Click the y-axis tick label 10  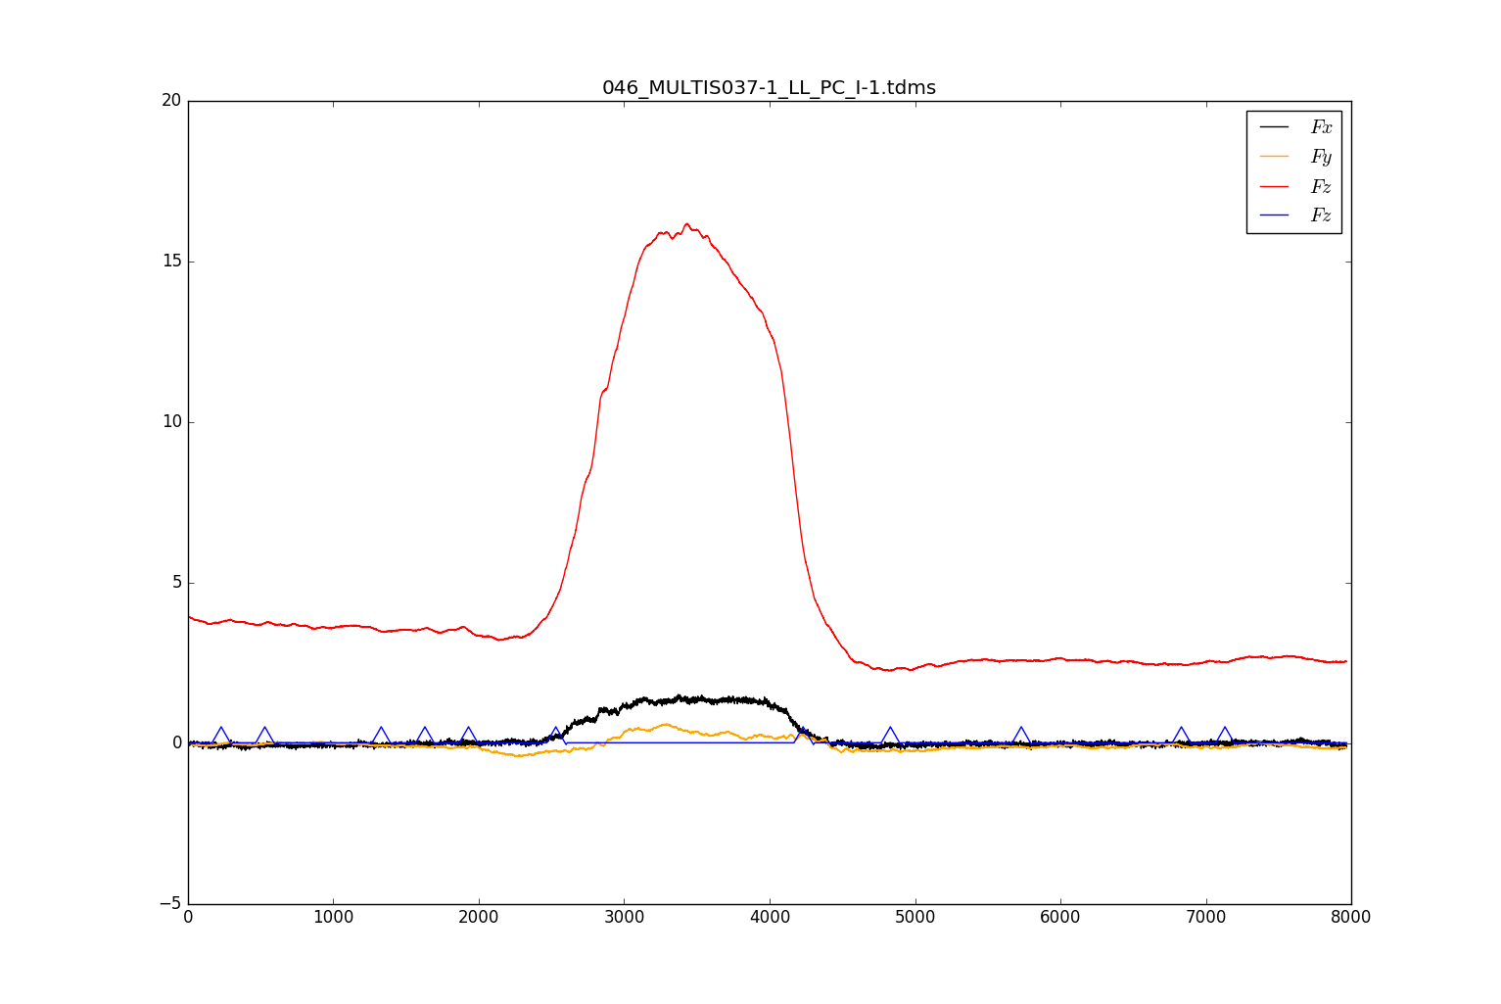pyautogui.click(x=171, y=422)
